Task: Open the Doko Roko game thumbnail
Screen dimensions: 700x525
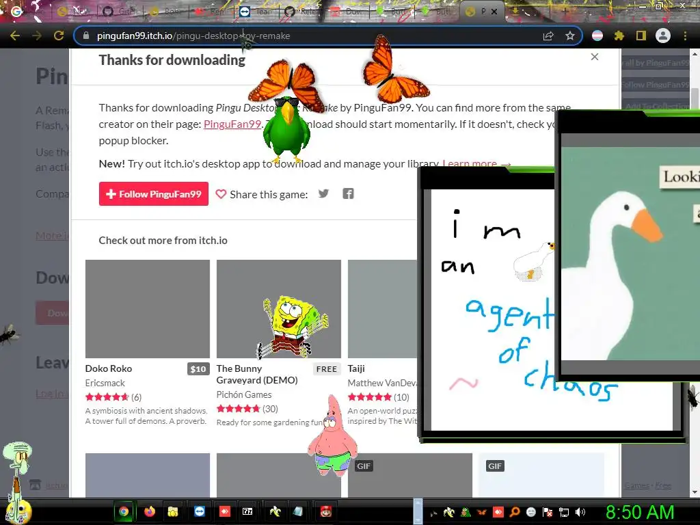Action: (148, 309)
